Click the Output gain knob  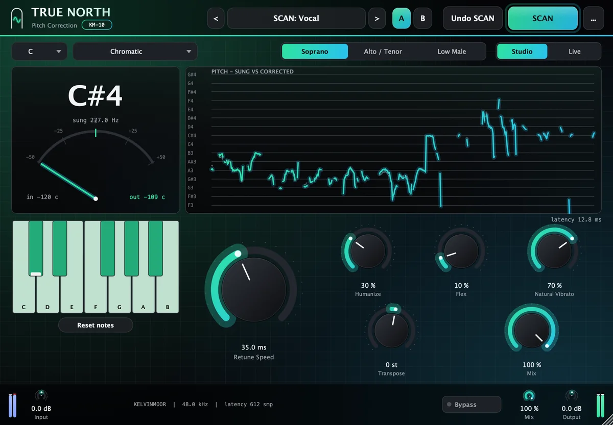tap(571, 395)
